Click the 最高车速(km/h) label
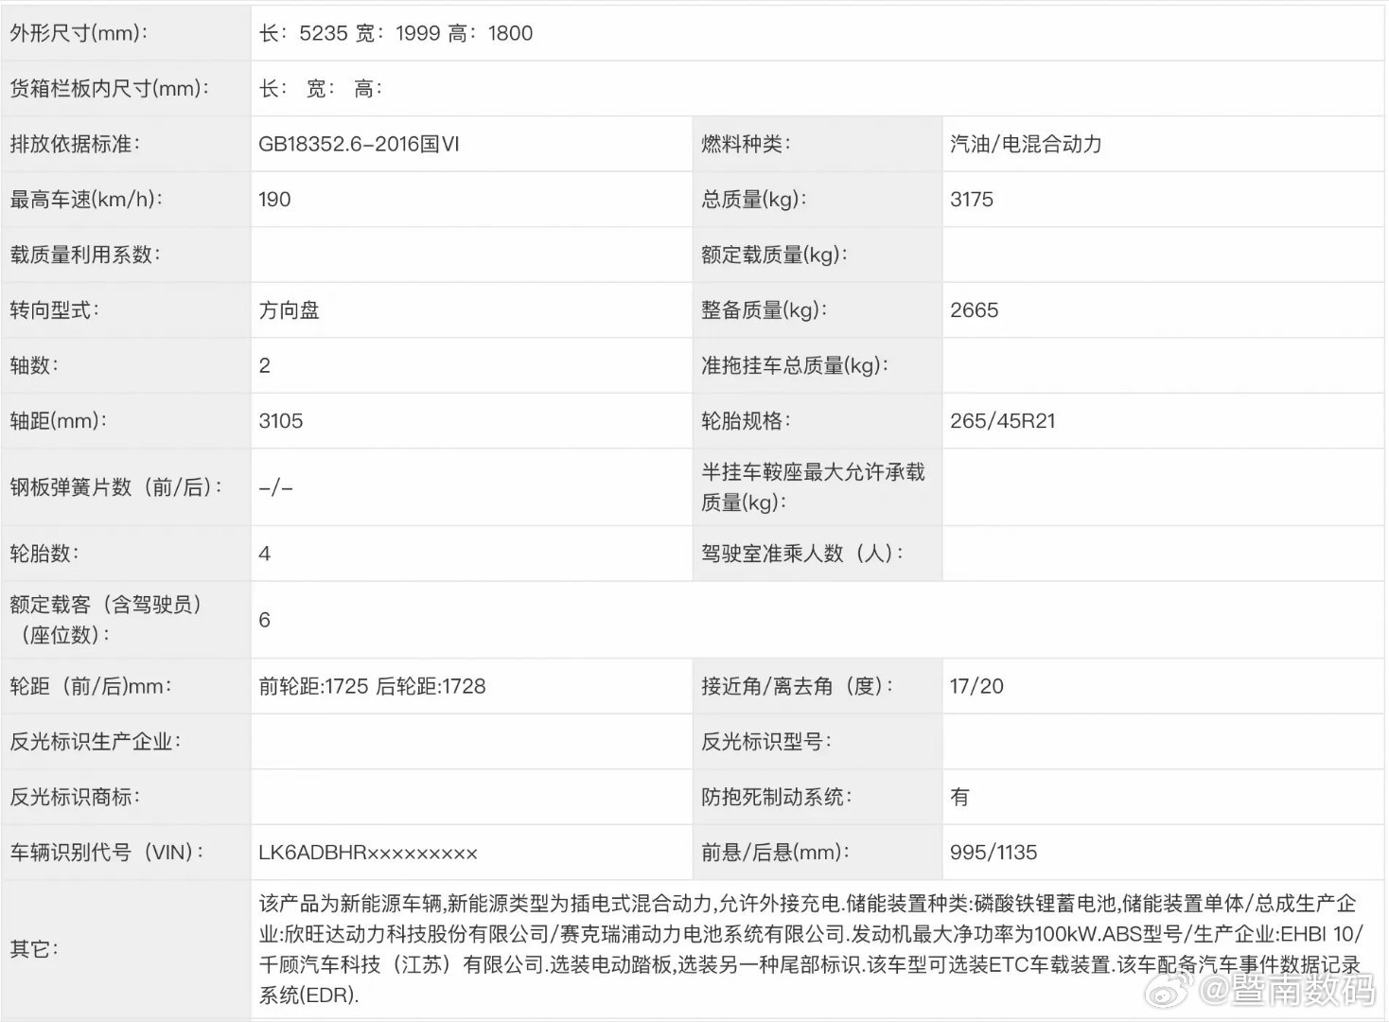The height and width of the screenshot is (1022, 1389). click(86, 200)
